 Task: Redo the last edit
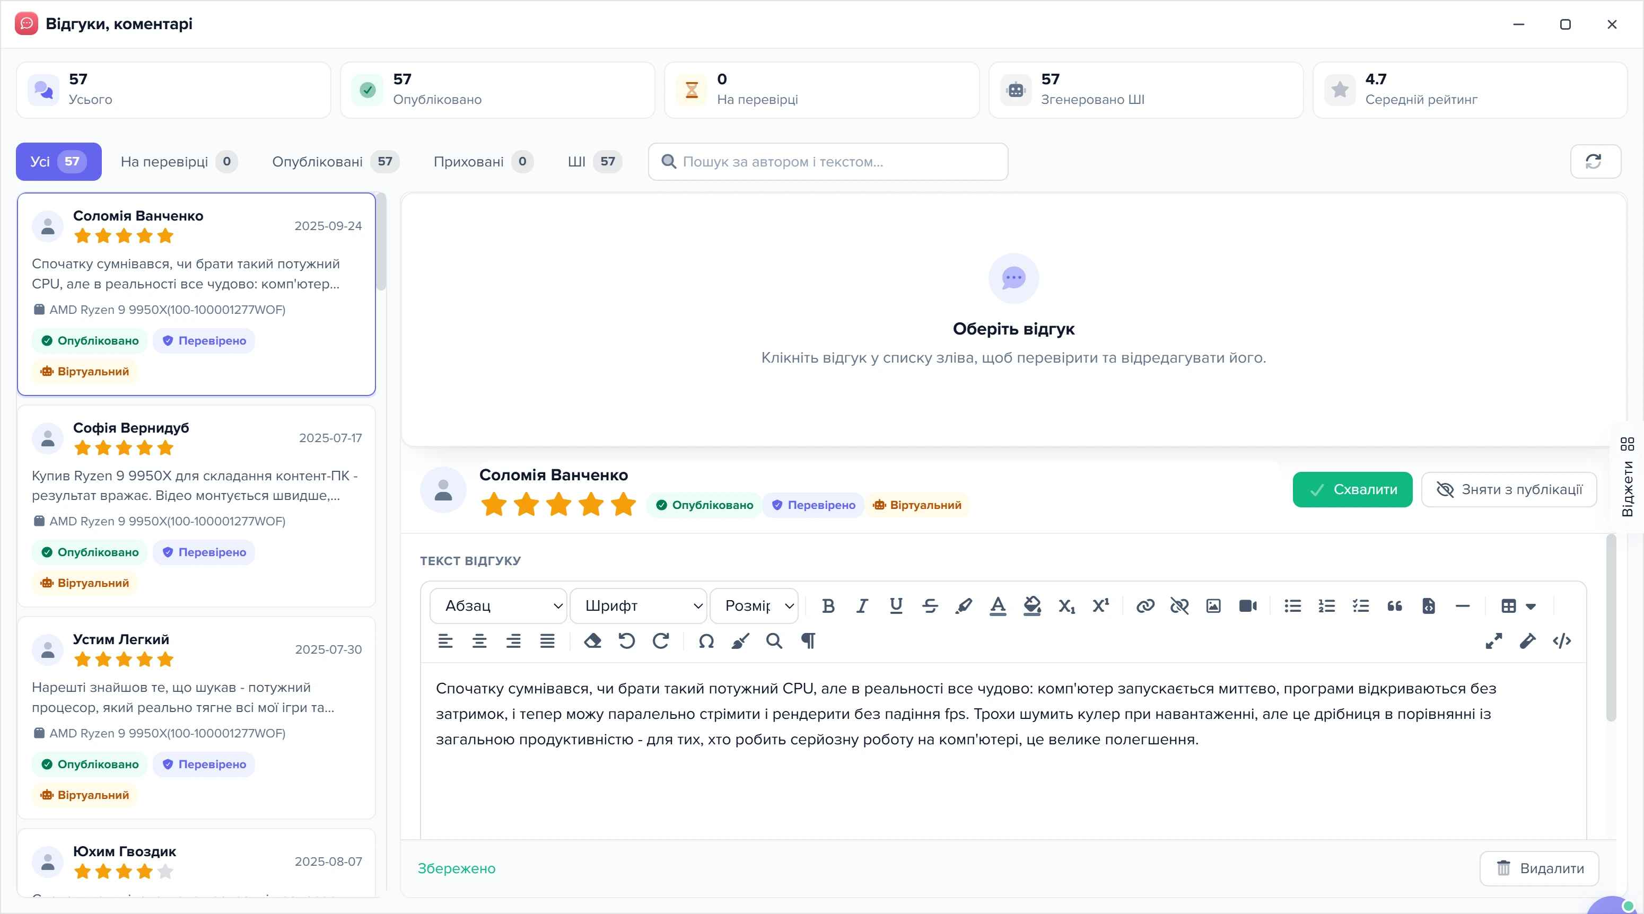tap(661, 641)
